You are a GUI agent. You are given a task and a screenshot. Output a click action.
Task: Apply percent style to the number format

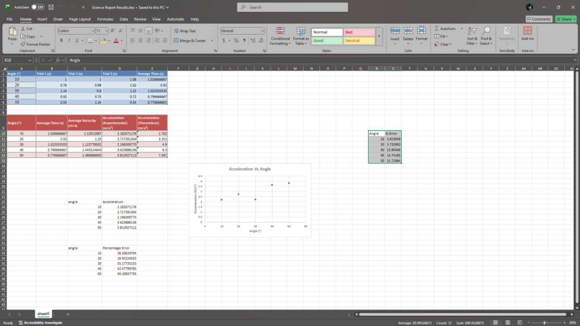click(x=236, y=41)
